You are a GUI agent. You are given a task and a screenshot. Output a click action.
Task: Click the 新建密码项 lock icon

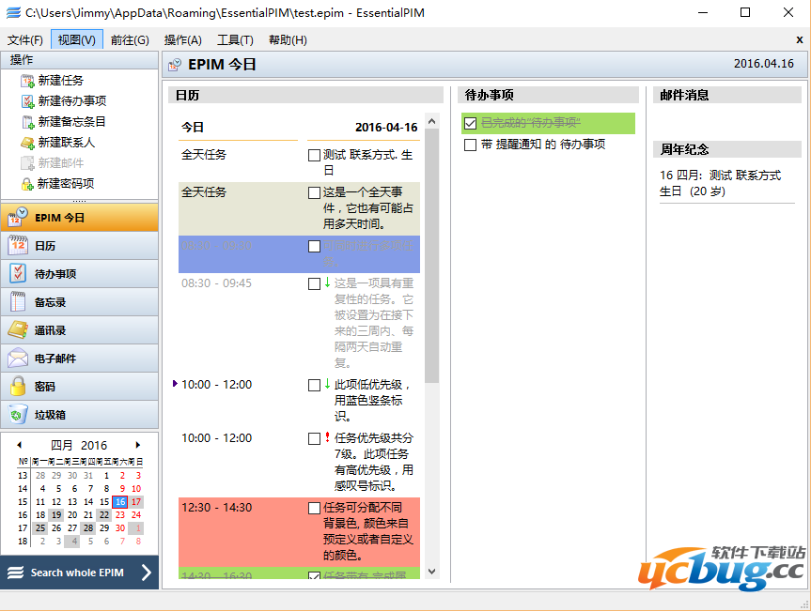27,184
